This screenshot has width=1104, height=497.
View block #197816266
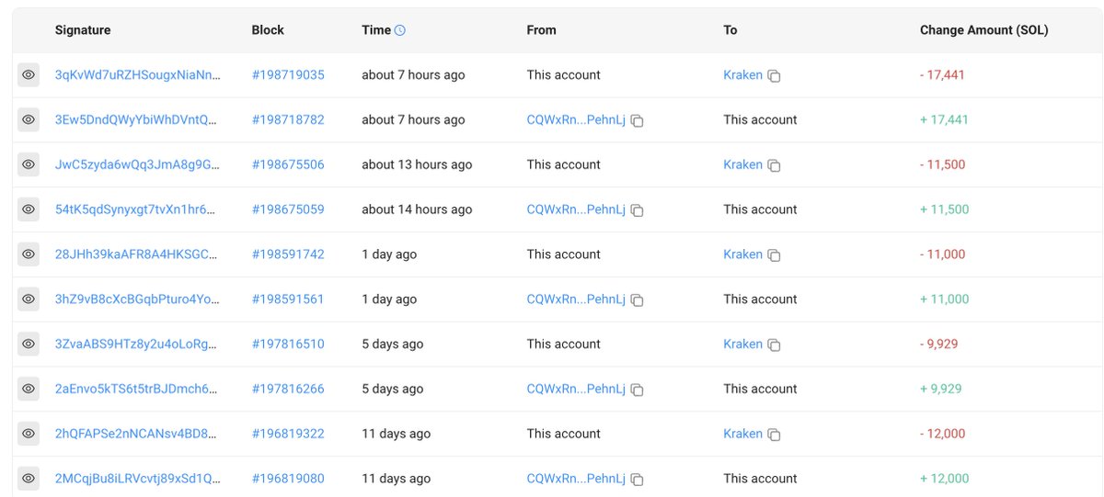click(288, 390)
